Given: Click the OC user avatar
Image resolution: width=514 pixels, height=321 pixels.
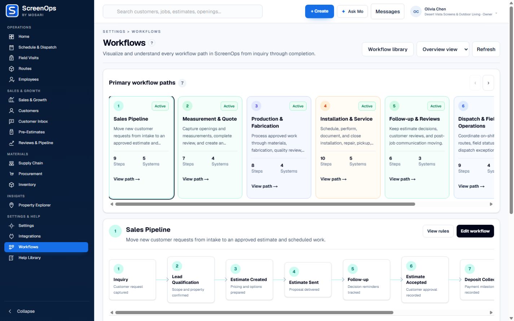Looking at the screenshot, I should [416, 12].
